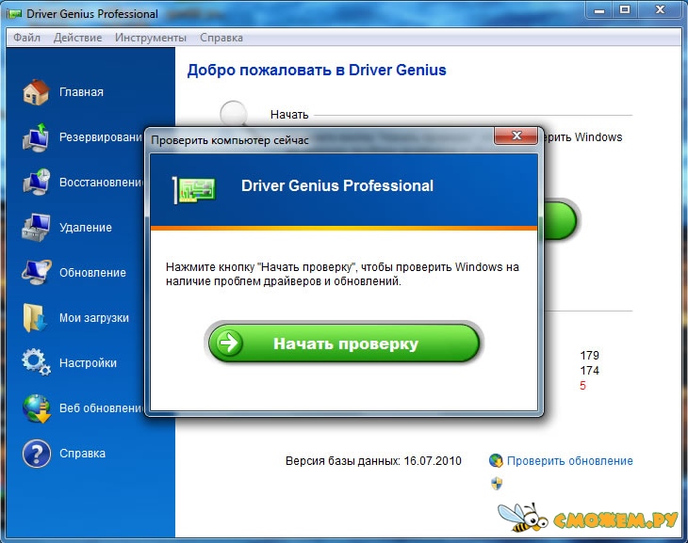
Task: Click the globe icon beside Проверить обновление
Action: (x=496, y=460)
